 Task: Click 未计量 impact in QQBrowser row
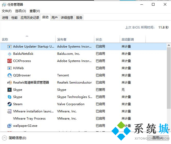[126, 75]
